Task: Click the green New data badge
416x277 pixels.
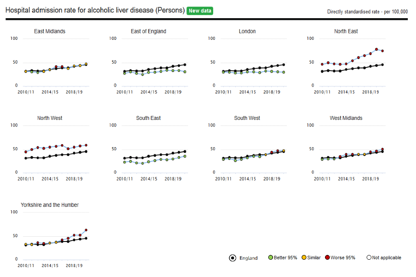Action: point(200,11)
